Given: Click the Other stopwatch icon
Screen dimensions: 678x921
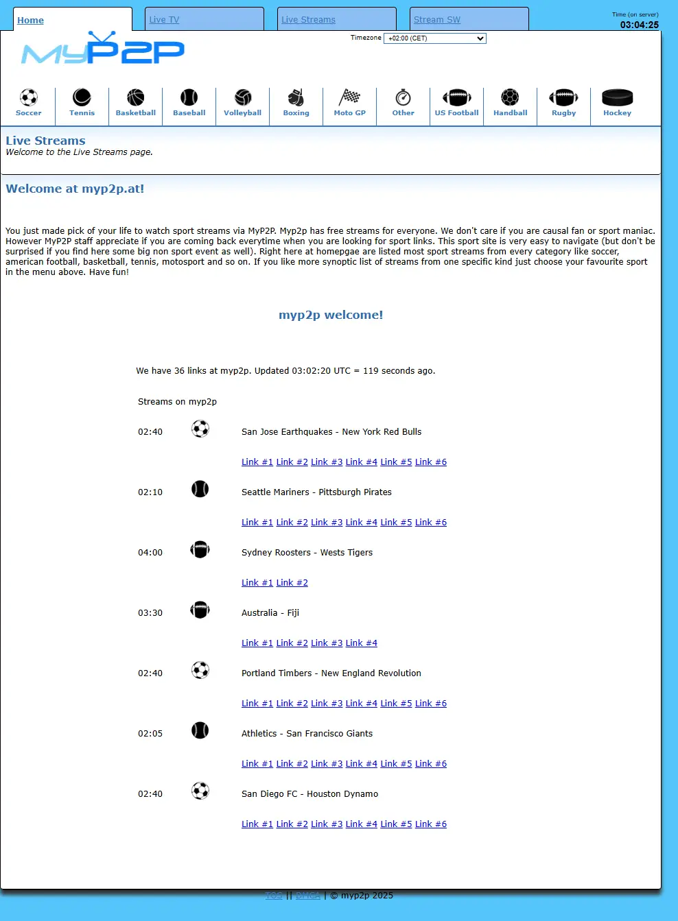Looking at the screenshot, I should 404,97.
